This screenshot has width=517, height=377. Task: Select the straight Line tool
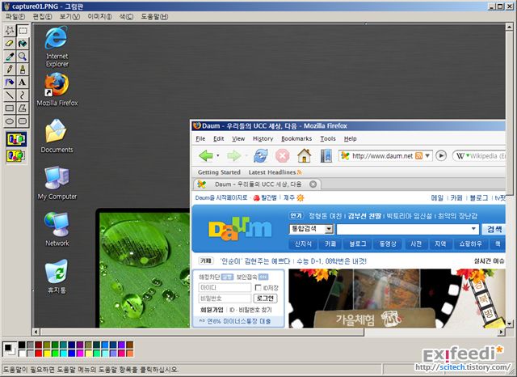coord(10,95)
